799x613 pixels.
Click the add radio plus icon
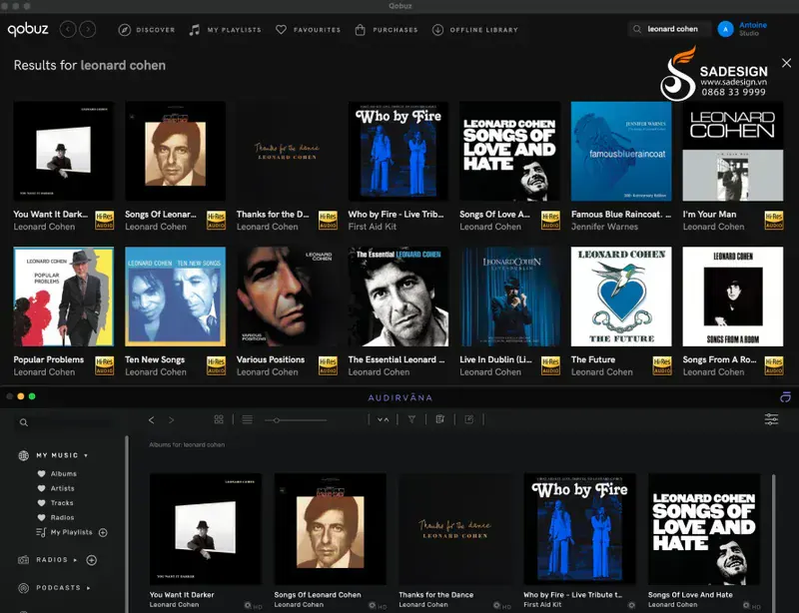92,560
